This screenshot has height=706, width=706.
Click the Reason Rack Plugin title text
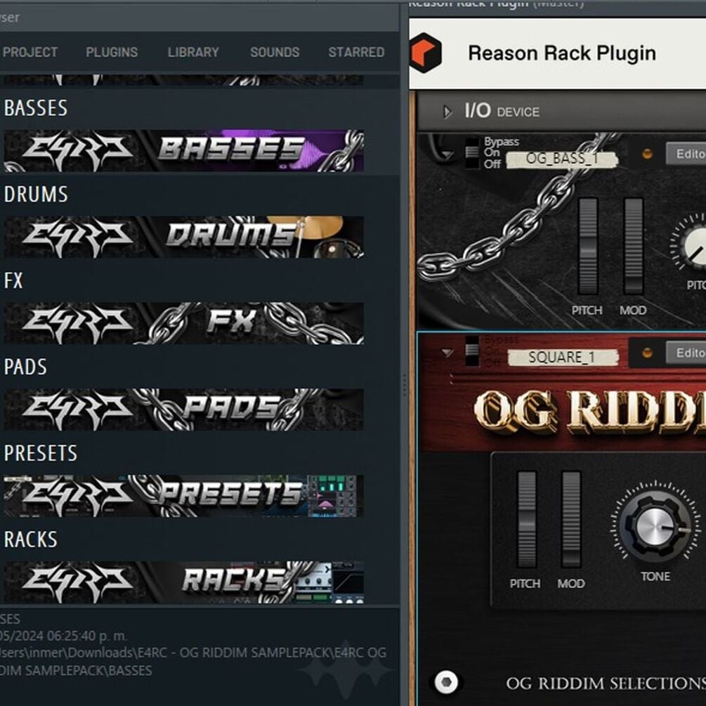(562, 53)
